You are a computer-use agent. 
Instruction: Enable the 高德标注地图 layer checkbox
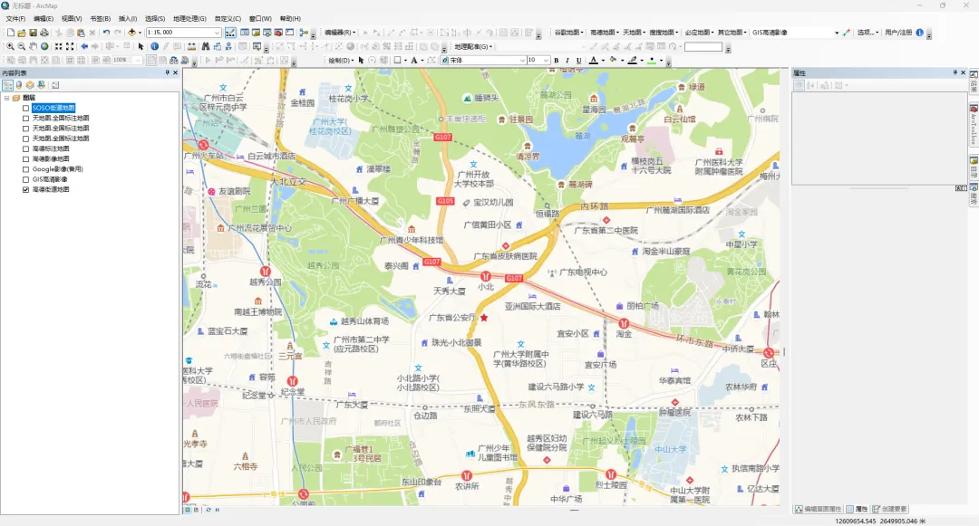(x=25, y=149)
